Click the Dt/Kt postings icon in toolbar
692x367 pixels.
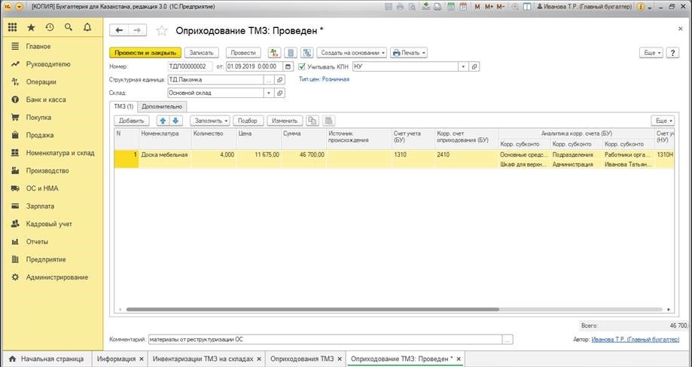coord(273,53)
